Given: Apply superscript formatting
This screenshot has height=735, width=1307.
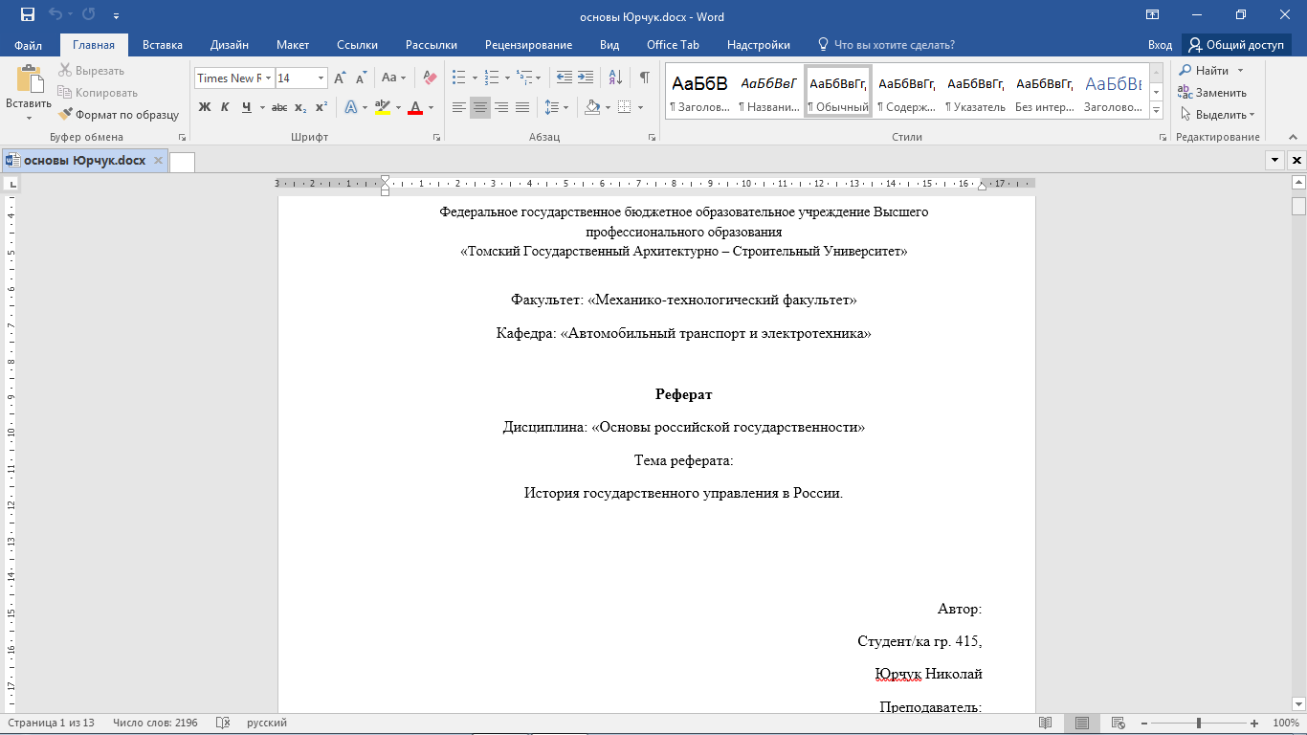Looking at the screenshot, I should tap(321, 107).
